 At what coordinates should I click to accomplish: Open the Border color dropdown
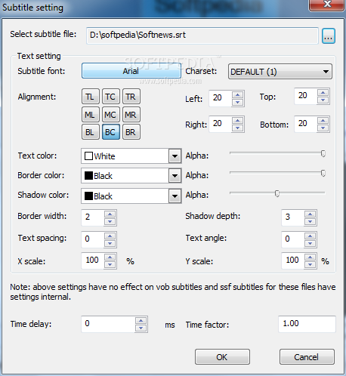175,176
